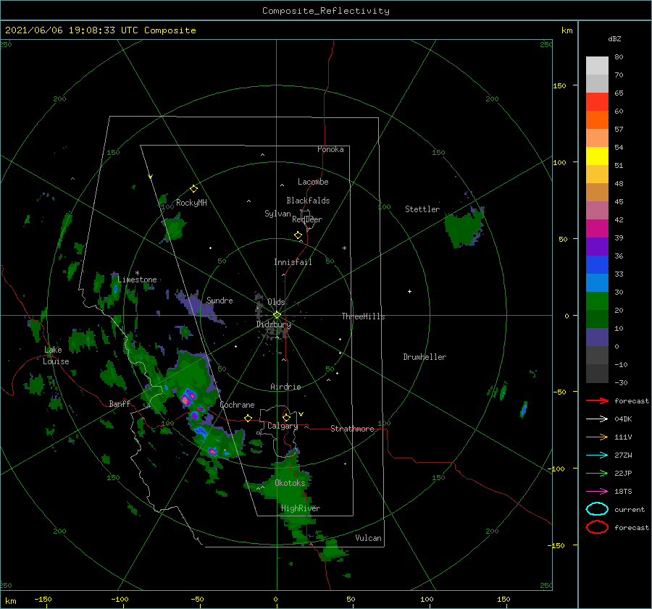This screenshot has height=609, width=652.
Task: Select the 80 dBZ color swatch
Action: click(x=597, y=65)
